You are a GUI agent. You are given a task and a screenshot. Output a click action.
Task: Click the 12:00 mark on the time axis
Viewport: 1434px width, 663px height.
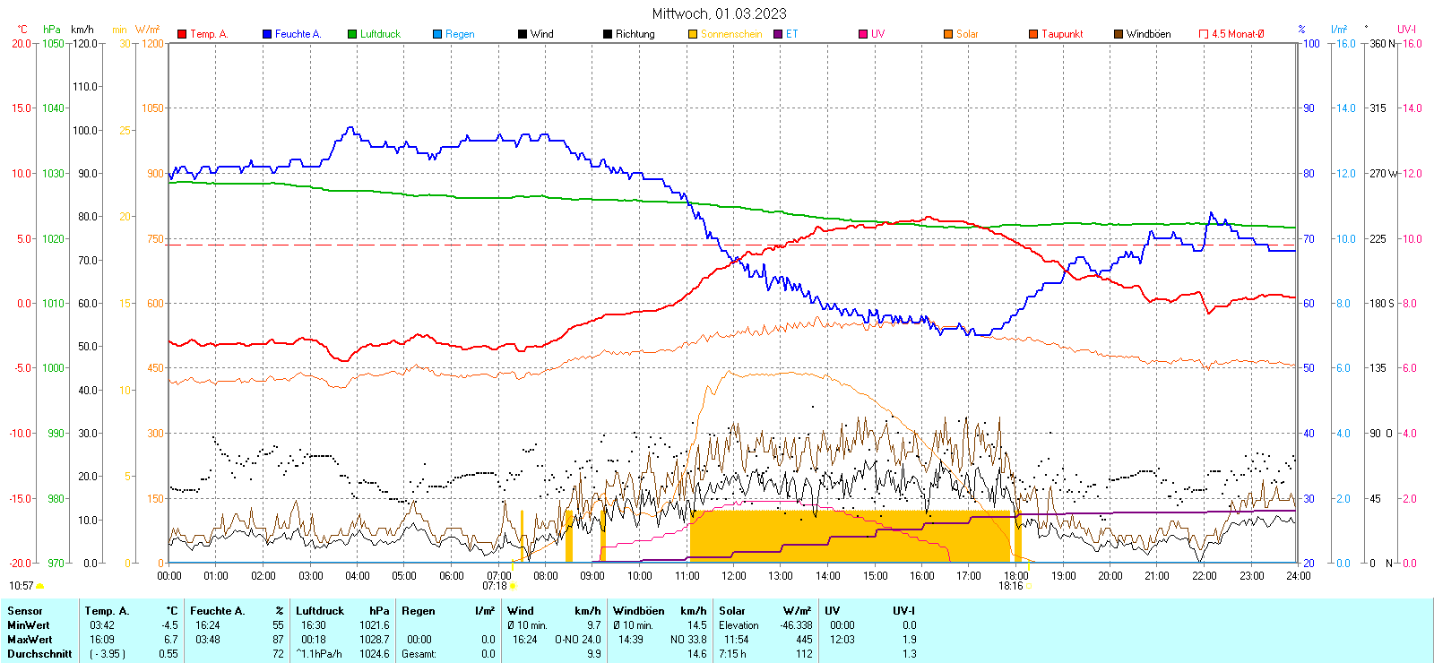pos(733,576)
